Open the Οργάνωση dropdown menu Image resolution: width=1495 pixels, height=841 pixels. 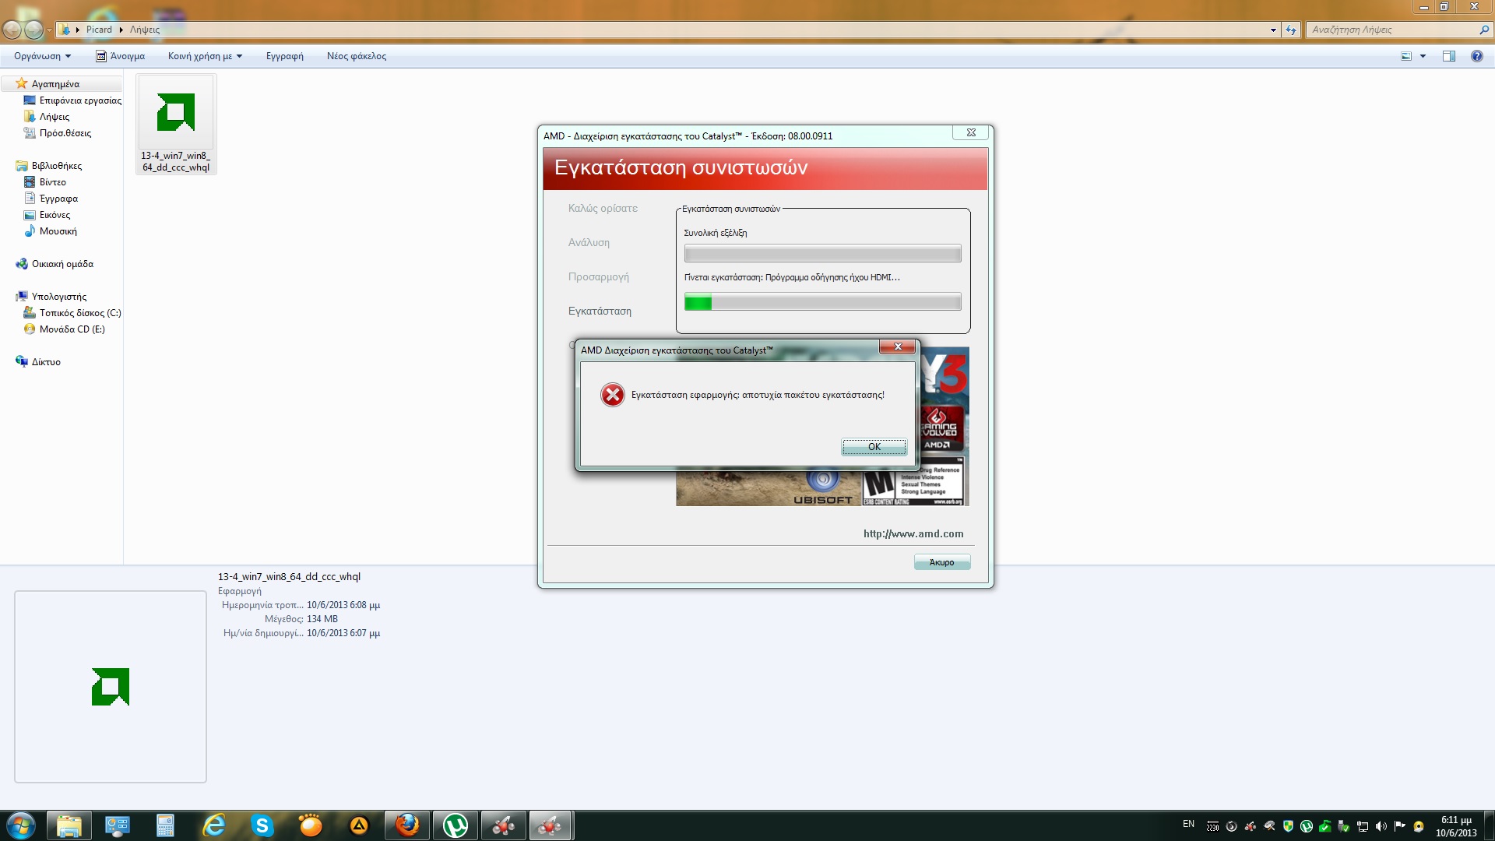pos(42,56)
